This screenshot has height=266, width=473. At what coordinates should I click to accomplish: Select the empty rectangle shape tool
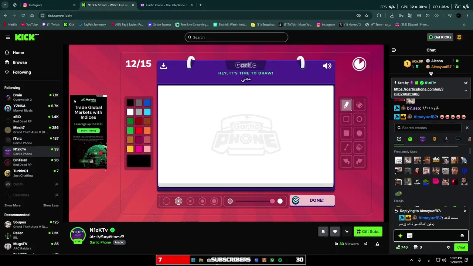(x=346, y=119)
